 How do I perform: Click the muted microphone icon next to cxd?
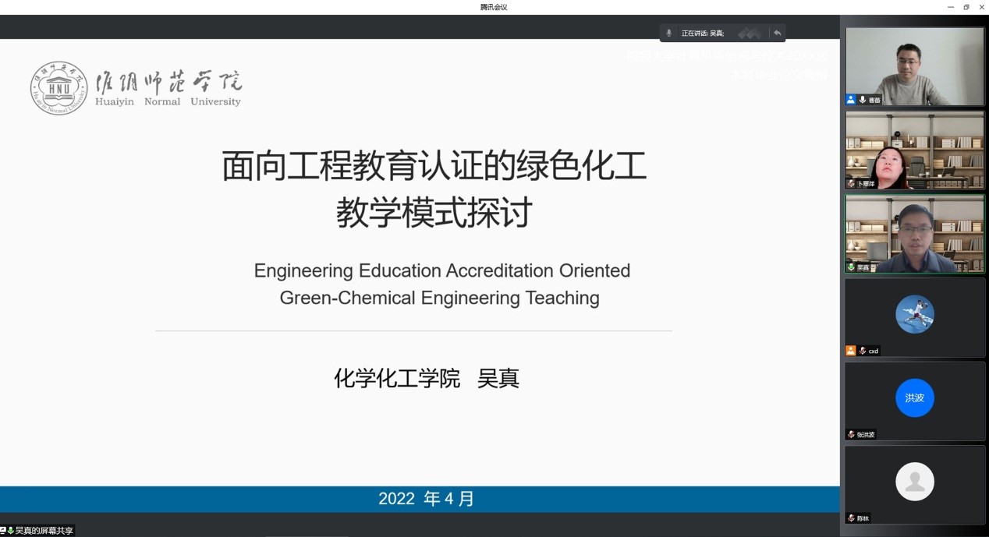(863, 351)
